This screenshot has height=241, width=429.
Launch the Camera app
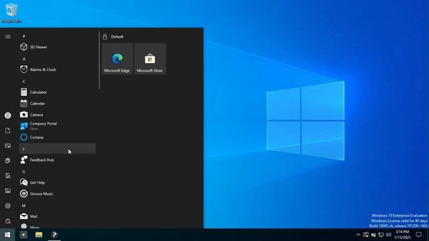tap(58, 114)
